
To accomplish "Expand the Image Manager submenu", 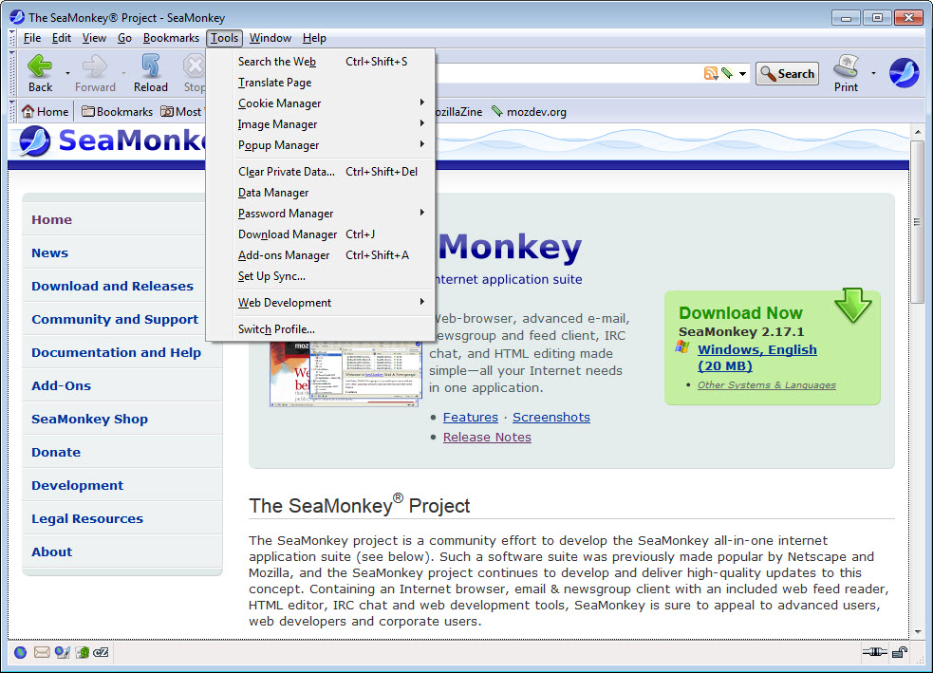I will tap(320, 123).
